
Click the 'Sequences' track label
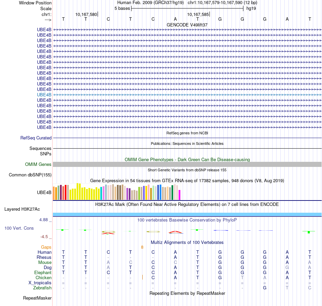40,148
